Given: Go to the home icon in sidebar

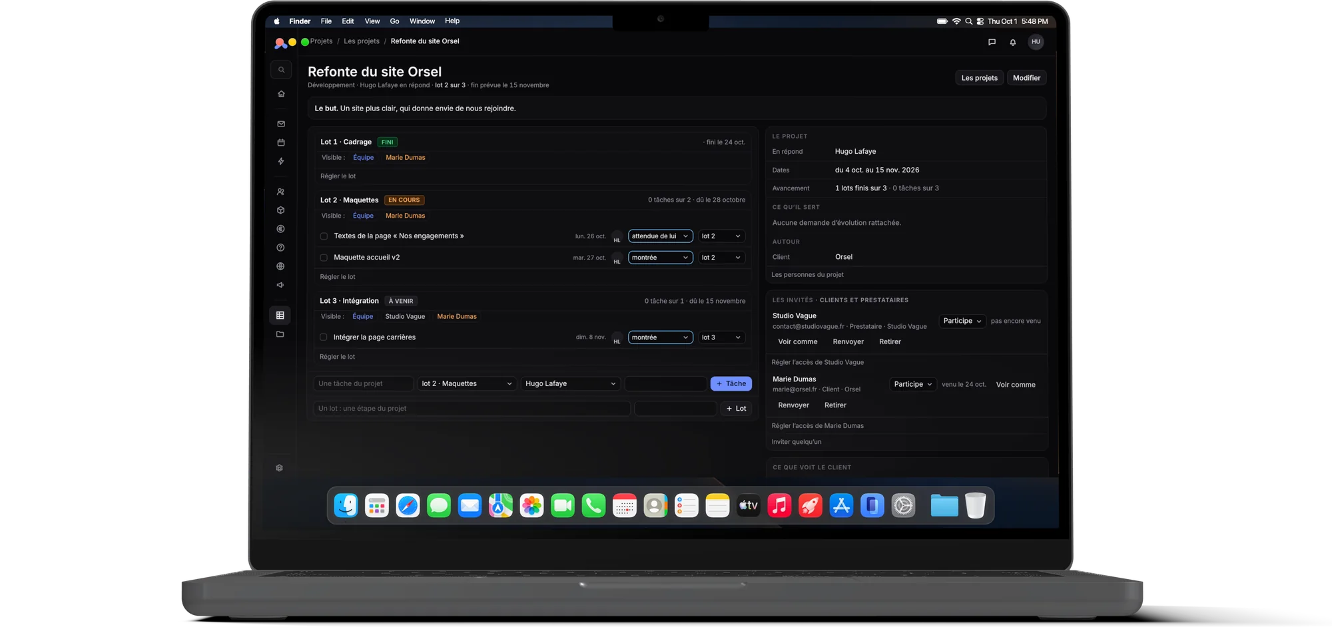Looking at the screenshot, I should pos(281,94).
